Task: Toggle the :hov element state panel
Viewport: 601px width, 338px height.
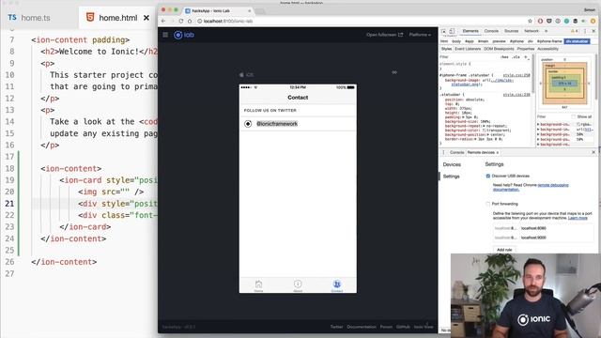Action: 504,57
